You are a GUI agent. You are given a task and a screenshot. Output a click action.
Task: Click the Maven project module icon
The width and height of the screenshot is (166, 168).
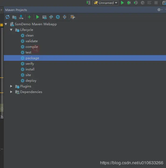tap(12, 24)
